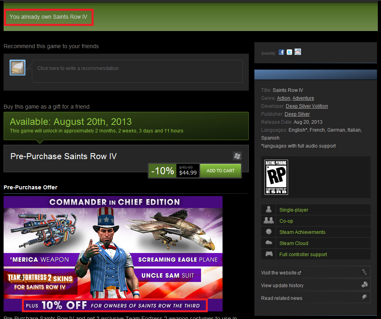This screenshot has height=319, width=381.
Task: Click the Title: Saints Row IV line
Action: [282, 90]
